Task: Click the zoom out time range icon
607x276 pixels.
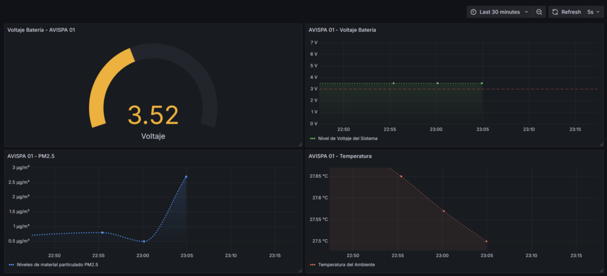Action: (x=539, y=12)
